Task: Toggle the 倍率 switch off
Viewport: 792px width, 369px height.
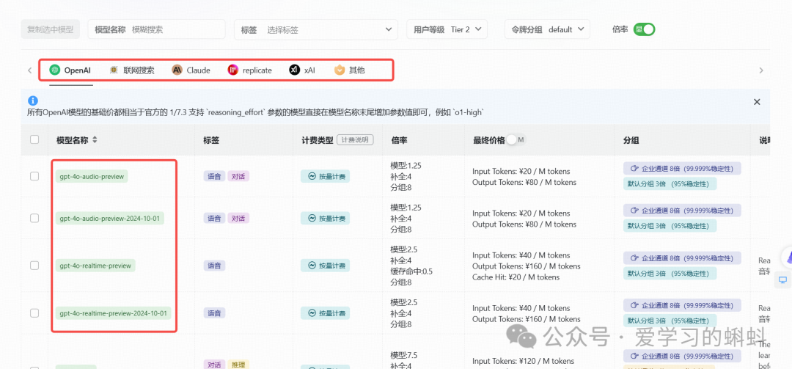Action: point(644,29)
